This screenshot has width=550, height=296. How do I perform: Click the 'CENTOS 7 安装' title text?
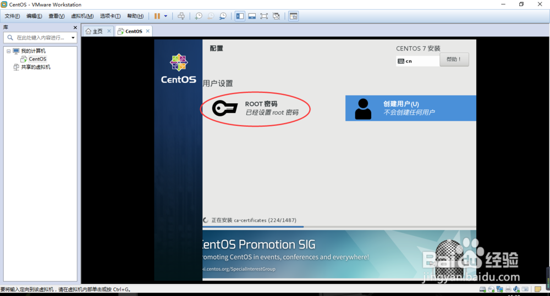[x=418, y=48]
